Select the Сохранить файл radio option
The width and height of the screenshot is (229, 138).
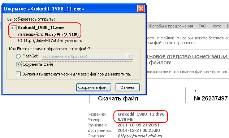(x=18, y=64)
